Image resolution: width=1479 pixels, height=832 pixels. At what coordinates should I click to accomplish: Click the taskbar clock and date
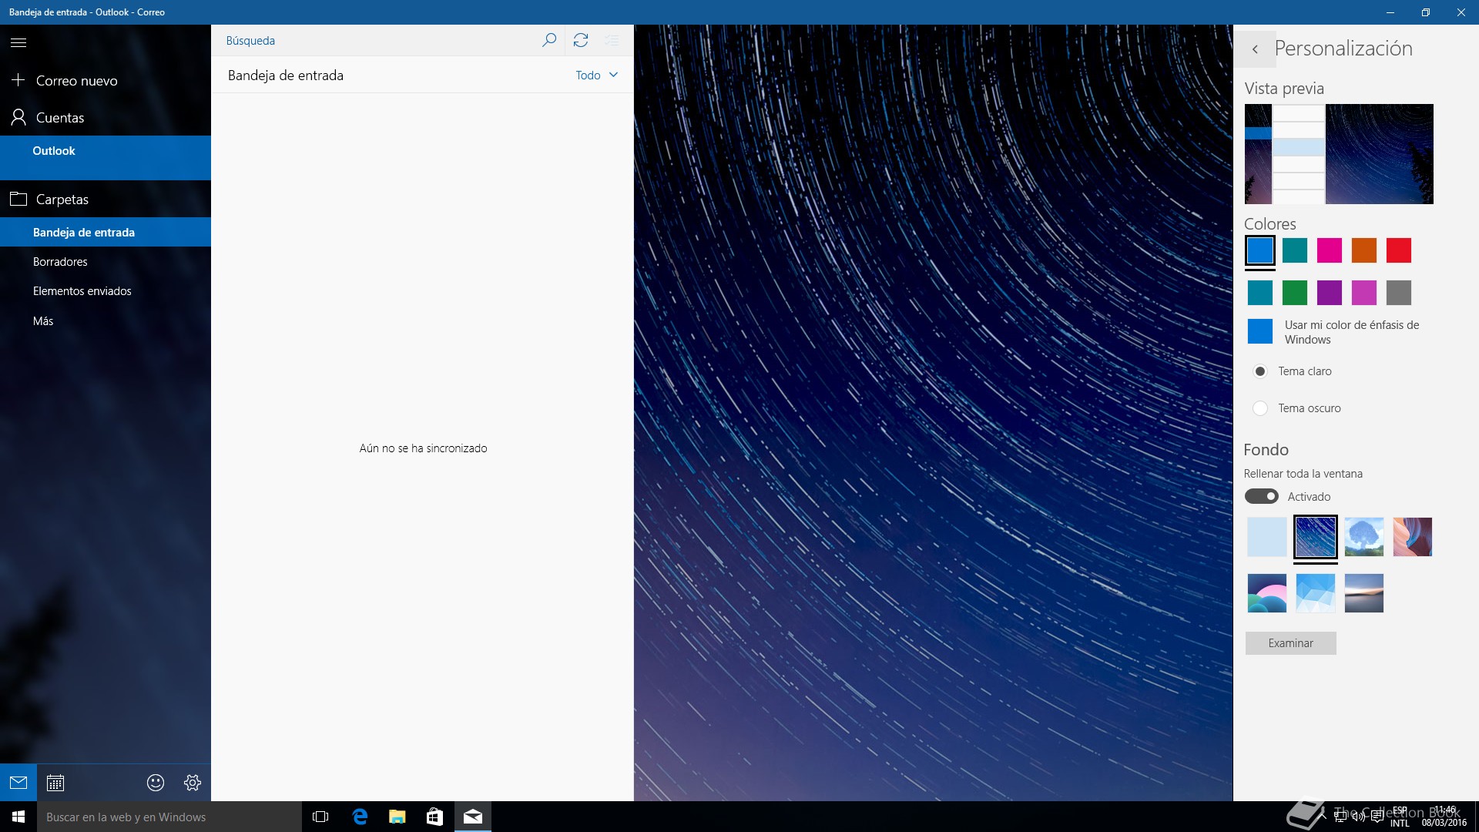tap(1444, 817)
